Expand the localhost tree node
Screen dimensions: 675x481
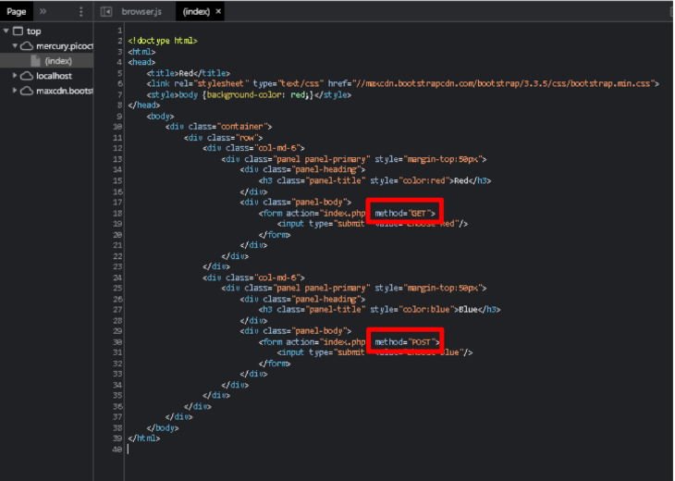click(x=15, y=76)
